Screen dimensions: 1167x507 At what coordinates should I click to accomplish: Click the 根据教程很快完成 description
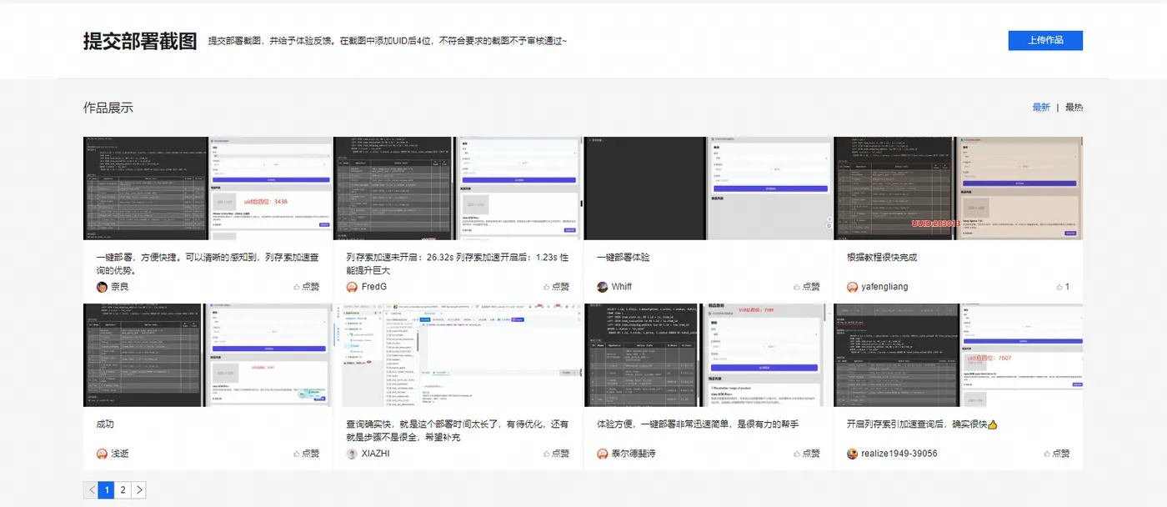tap(882, 258)
